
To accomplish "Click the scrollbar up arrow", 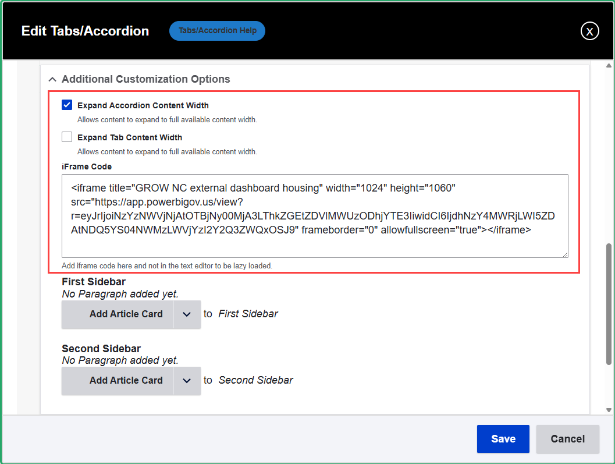I will click(609, 66).
